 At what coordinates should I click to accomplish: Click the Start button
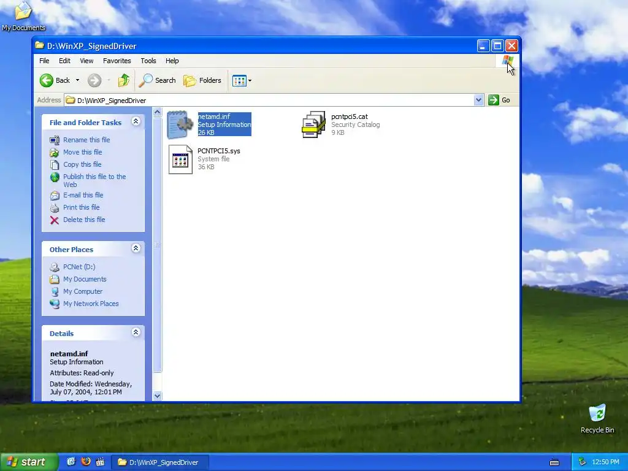click(x=29, y=462)
